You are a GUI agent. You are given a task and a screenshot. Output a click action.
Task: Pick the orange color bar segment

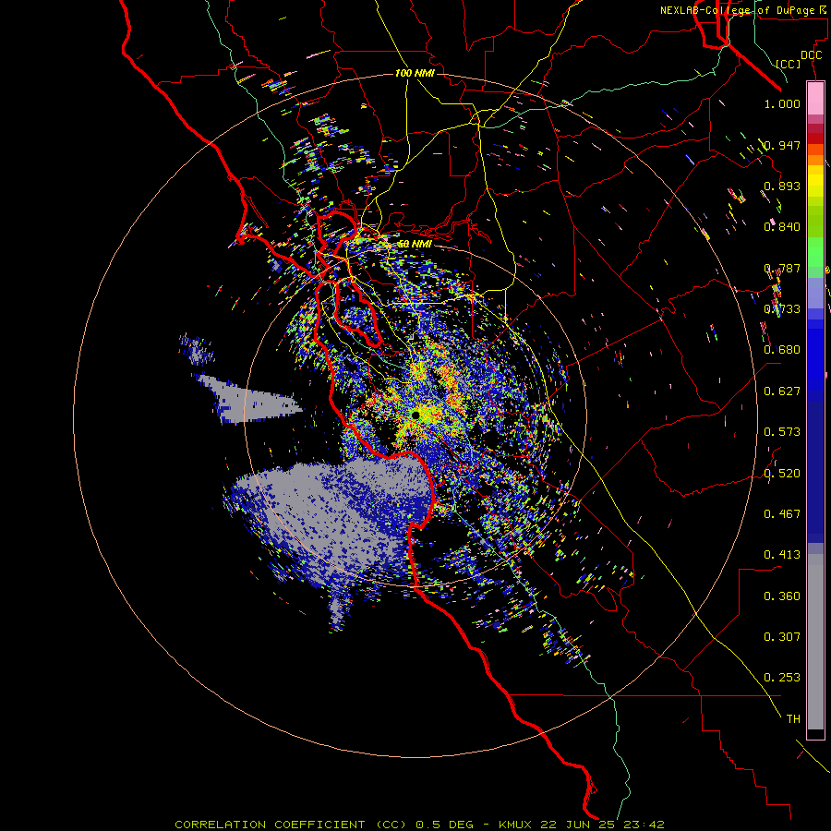pos(815,160)
